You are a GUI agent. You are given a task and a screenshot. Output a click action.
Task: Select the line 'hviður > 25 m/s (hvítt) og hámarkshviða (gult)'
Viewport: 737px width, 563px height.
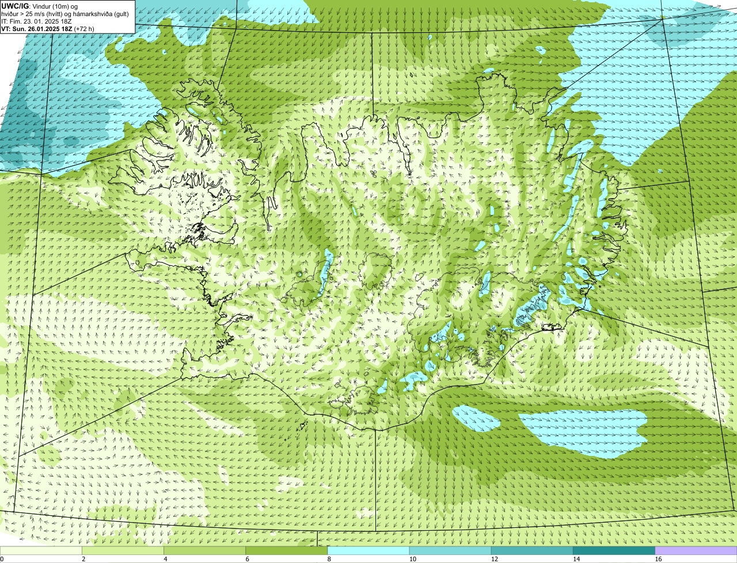coord(65,14)
